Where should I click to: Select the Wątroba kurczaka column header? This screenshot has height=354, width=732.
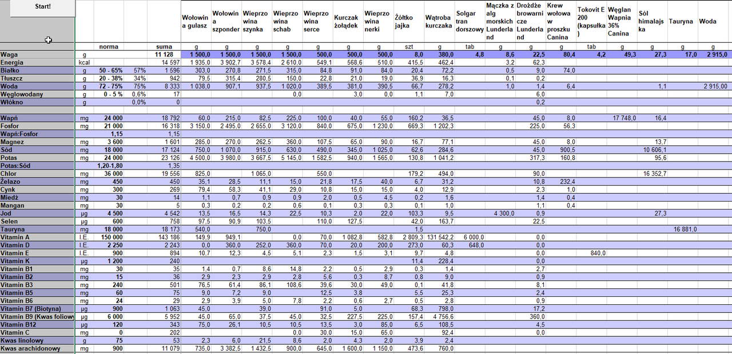[x=439, y=21]
